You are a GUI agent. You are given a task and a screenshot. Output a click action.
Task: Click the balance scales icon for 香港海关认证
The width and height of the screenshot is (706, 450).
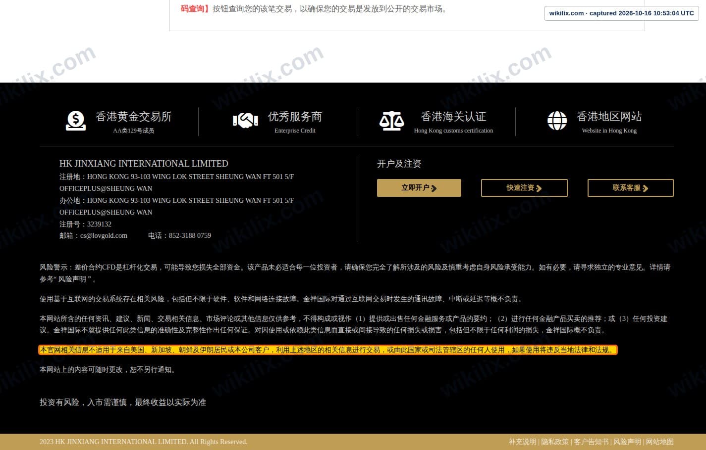391,121
